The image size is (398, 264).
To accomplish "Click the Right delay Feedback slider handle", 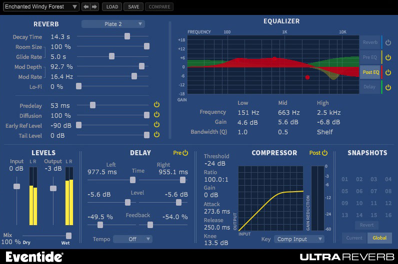I will 150,225.
